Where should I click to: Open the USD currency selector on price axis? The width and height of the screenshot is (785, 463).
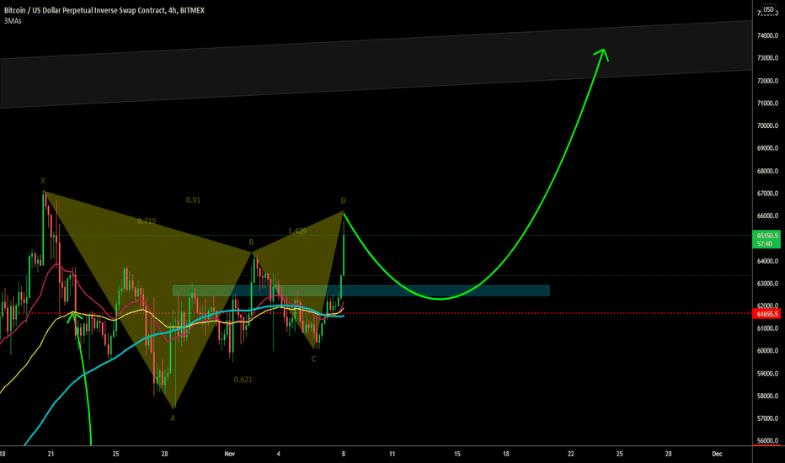pos(768,9)
